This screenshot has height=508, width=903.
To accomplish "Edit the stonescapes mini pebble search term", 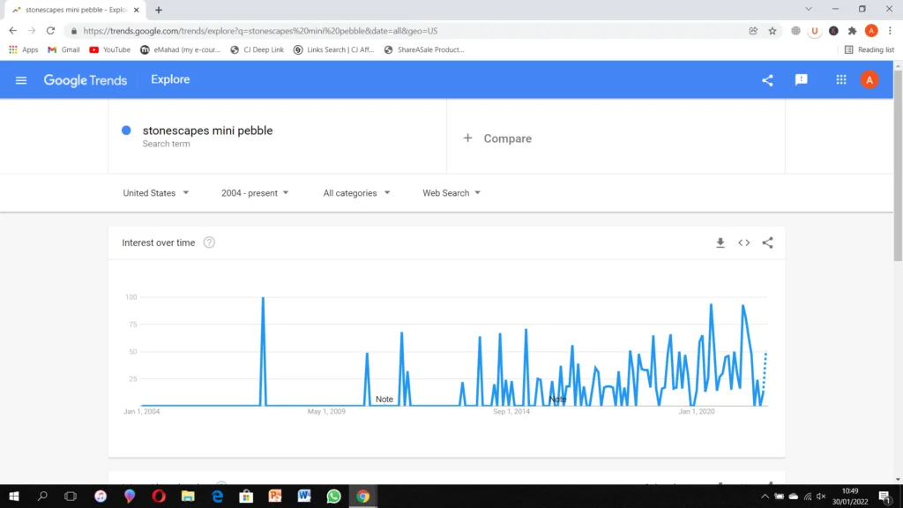I will 208,131.
